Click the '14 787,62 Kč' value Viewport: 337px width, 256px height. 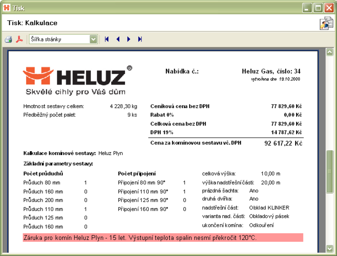[x=286, y=132]
